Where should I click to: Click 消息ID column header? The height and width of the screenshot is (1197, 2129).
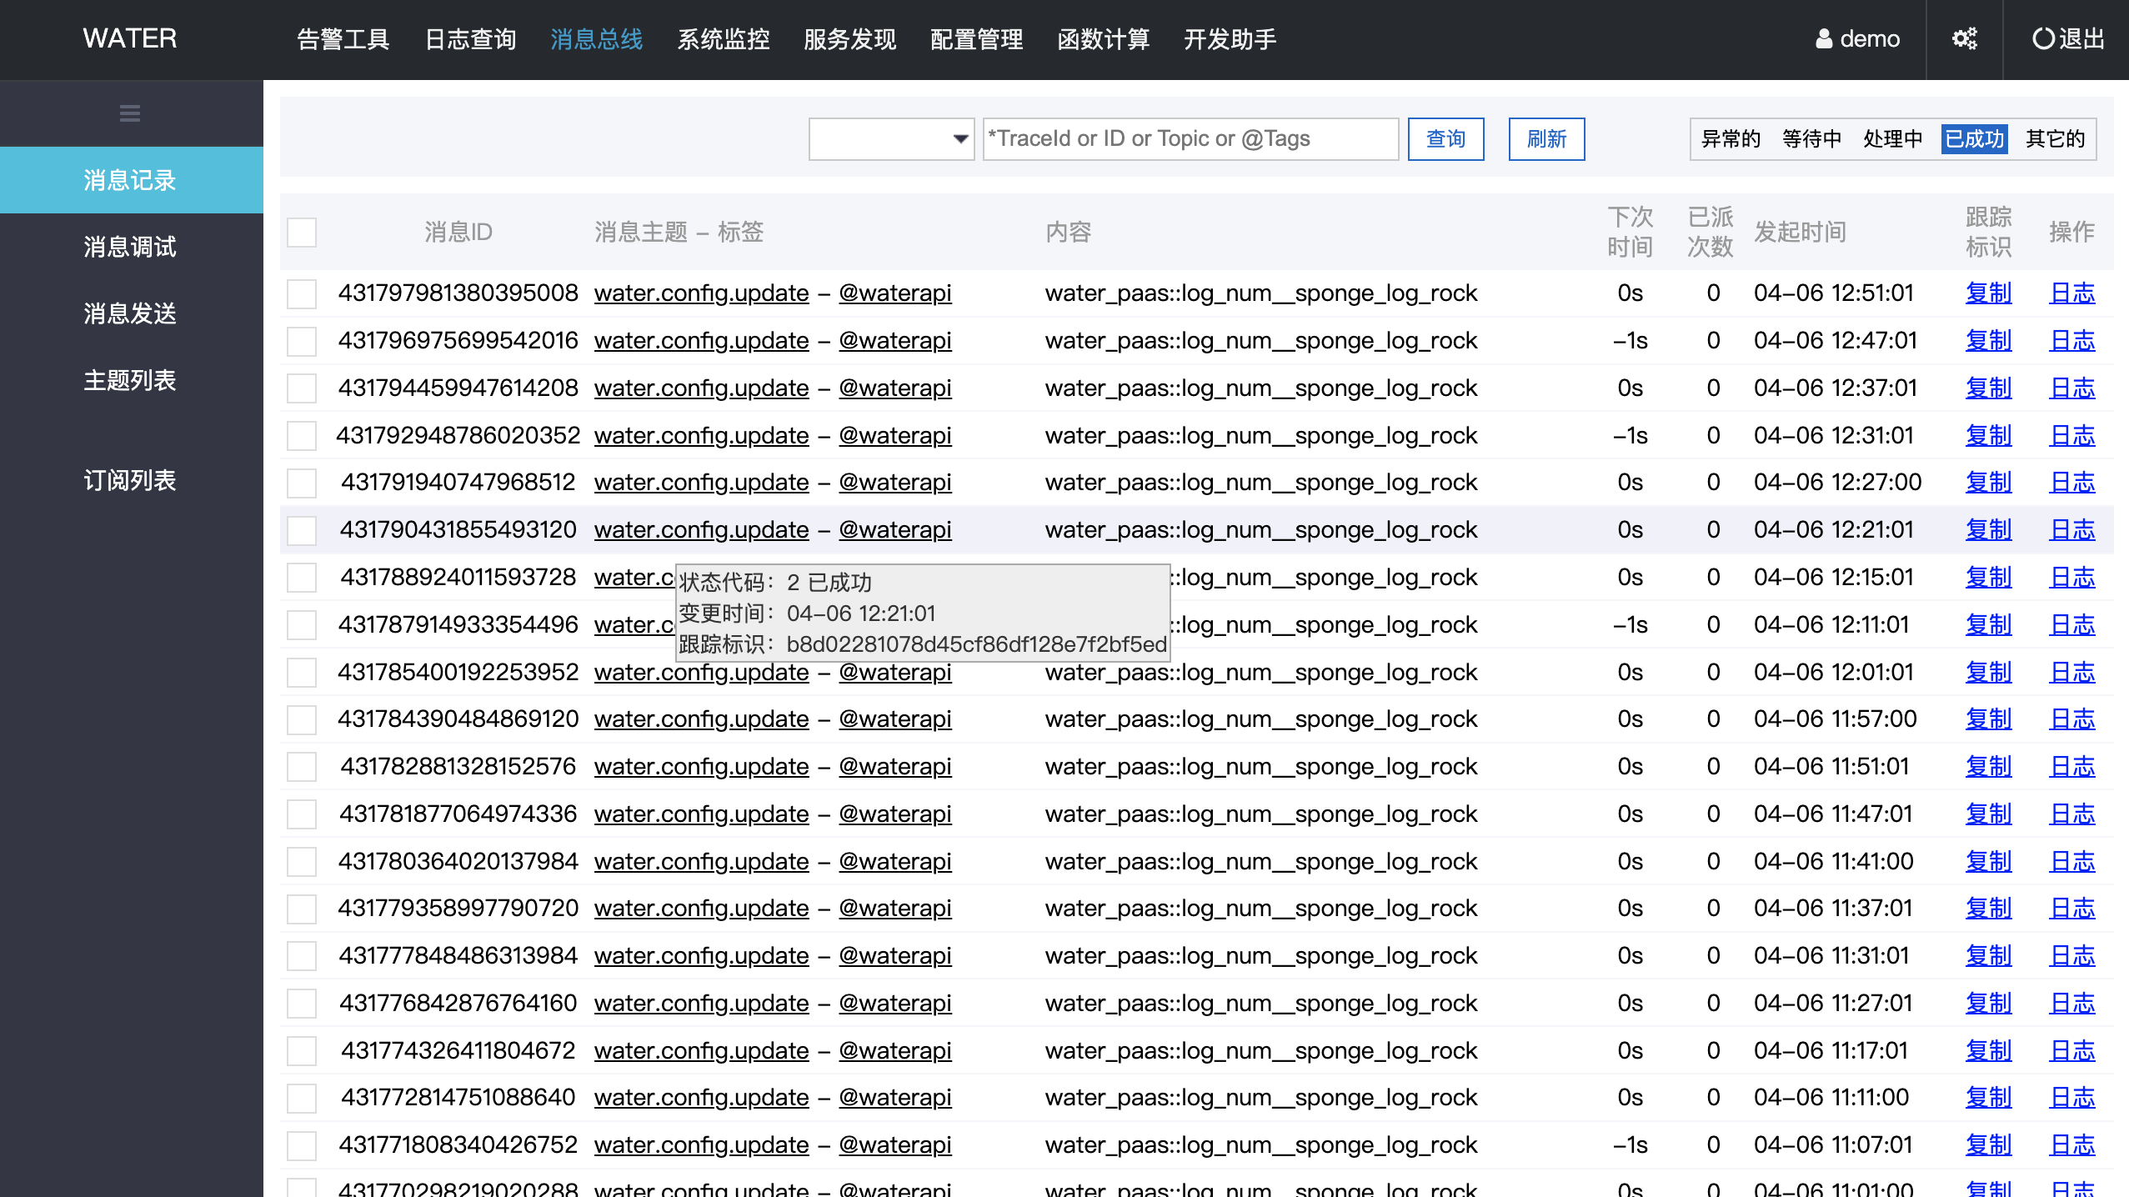(458, 232)
